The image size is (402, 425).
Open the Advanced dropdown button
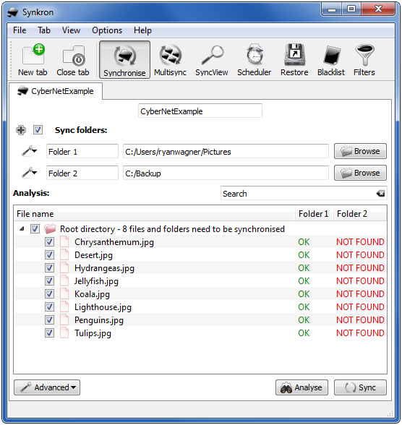pos(47,387)
